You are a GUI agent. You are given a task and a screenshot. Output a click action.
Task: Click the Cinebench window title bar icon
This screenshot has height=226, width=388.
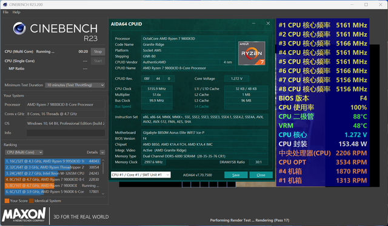5,4
